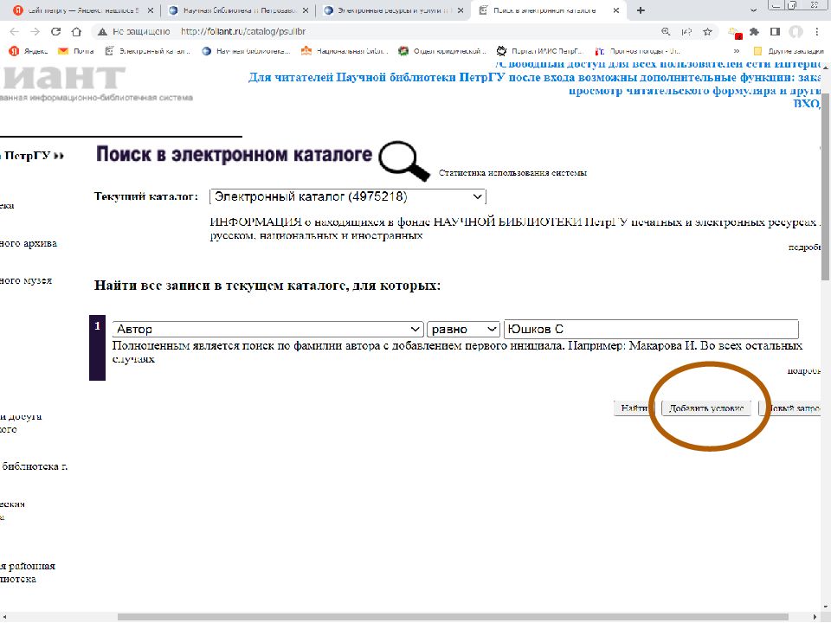Open the browser extensions puzzle icon
Image resolution: width=831 pixels, height=623 pixels.
[x=754, y=31]
